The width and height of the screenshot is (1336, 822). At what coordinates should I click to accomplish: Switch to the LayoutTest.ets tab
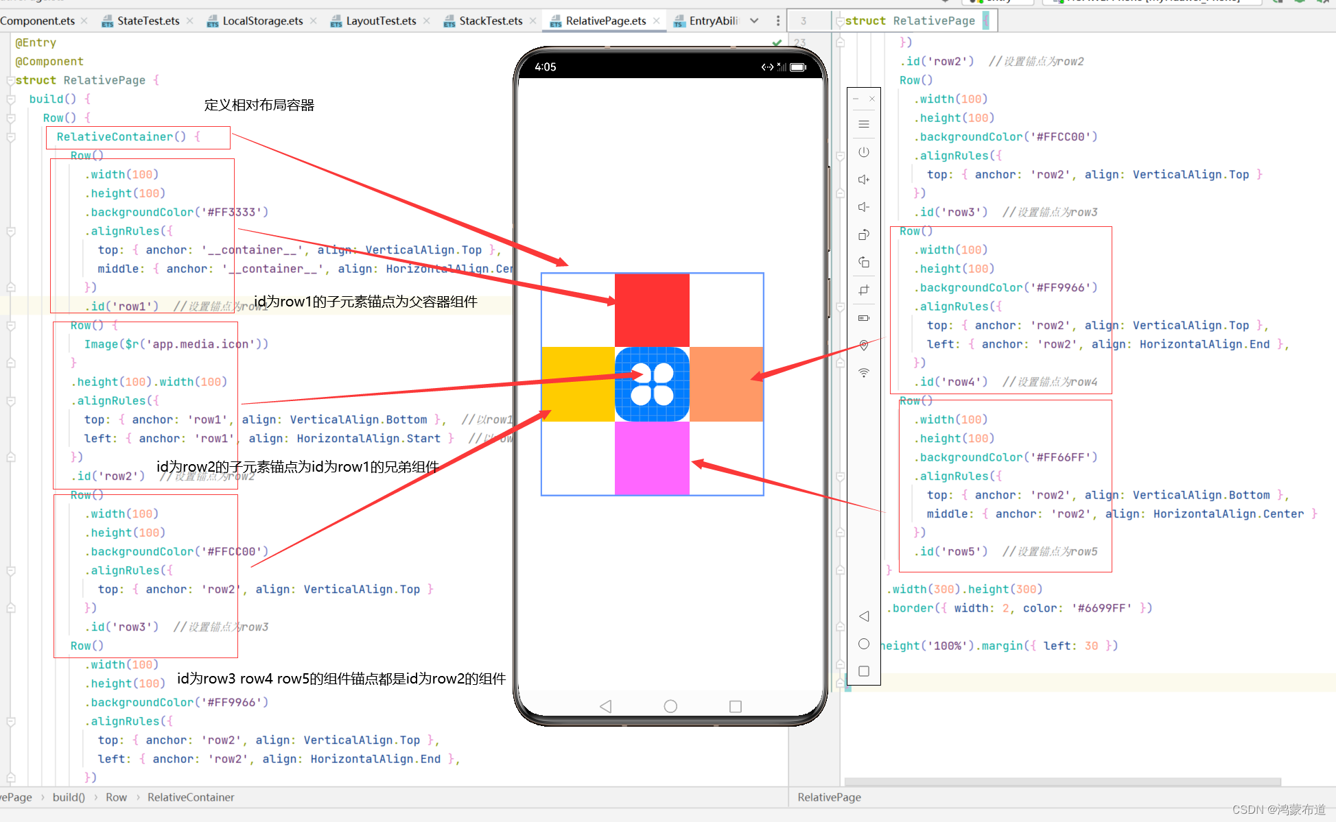tap(380, 21)
